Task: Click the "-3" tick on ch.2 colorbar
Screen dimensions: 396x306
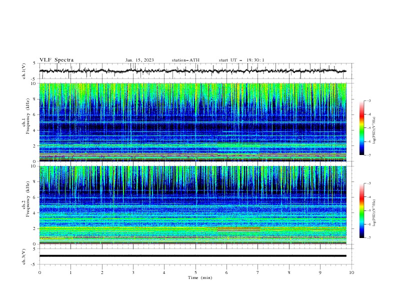Action: tap(369, 183)
